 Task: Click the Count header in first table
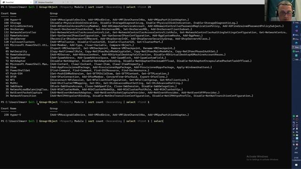click(5, 14)
